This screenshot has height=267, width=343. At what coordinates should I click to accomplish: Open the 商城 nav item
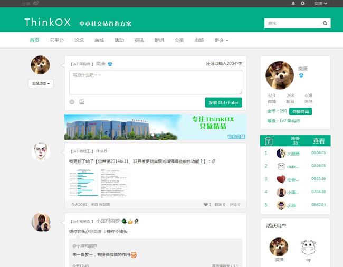coord(99,40)
